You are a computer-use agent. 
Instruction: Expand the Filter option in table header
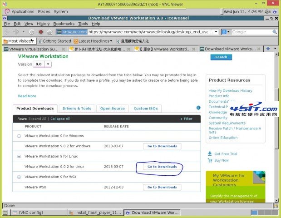click(187, 119)
